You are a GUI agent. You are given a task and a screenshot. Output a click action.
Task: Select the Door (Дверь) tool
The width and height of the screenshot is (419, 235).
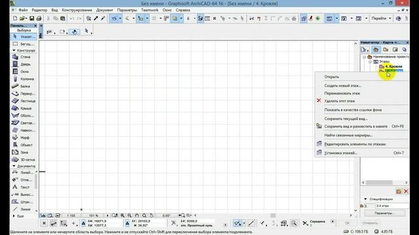coord(24,64)
